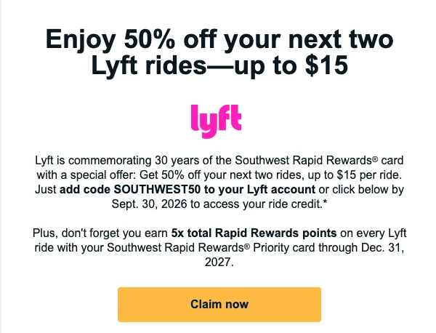The image size is (436, 333).
Task: Click the pink Lyft logo
Action: click(216, 121)
